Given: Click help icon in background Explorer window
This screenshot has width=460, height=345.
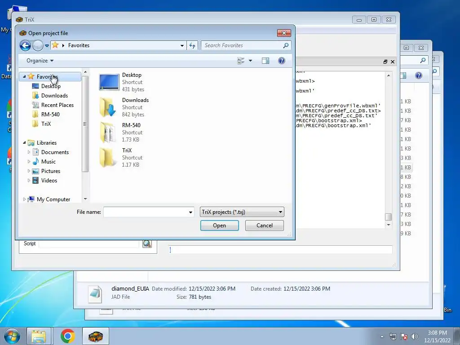Looking at the screenshot, I should click(419, 75).
